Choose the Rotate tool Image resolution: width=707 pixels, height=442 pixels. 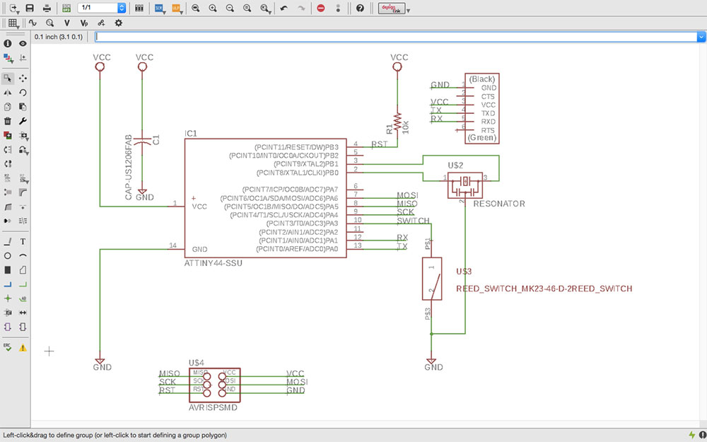pos(23,93)
